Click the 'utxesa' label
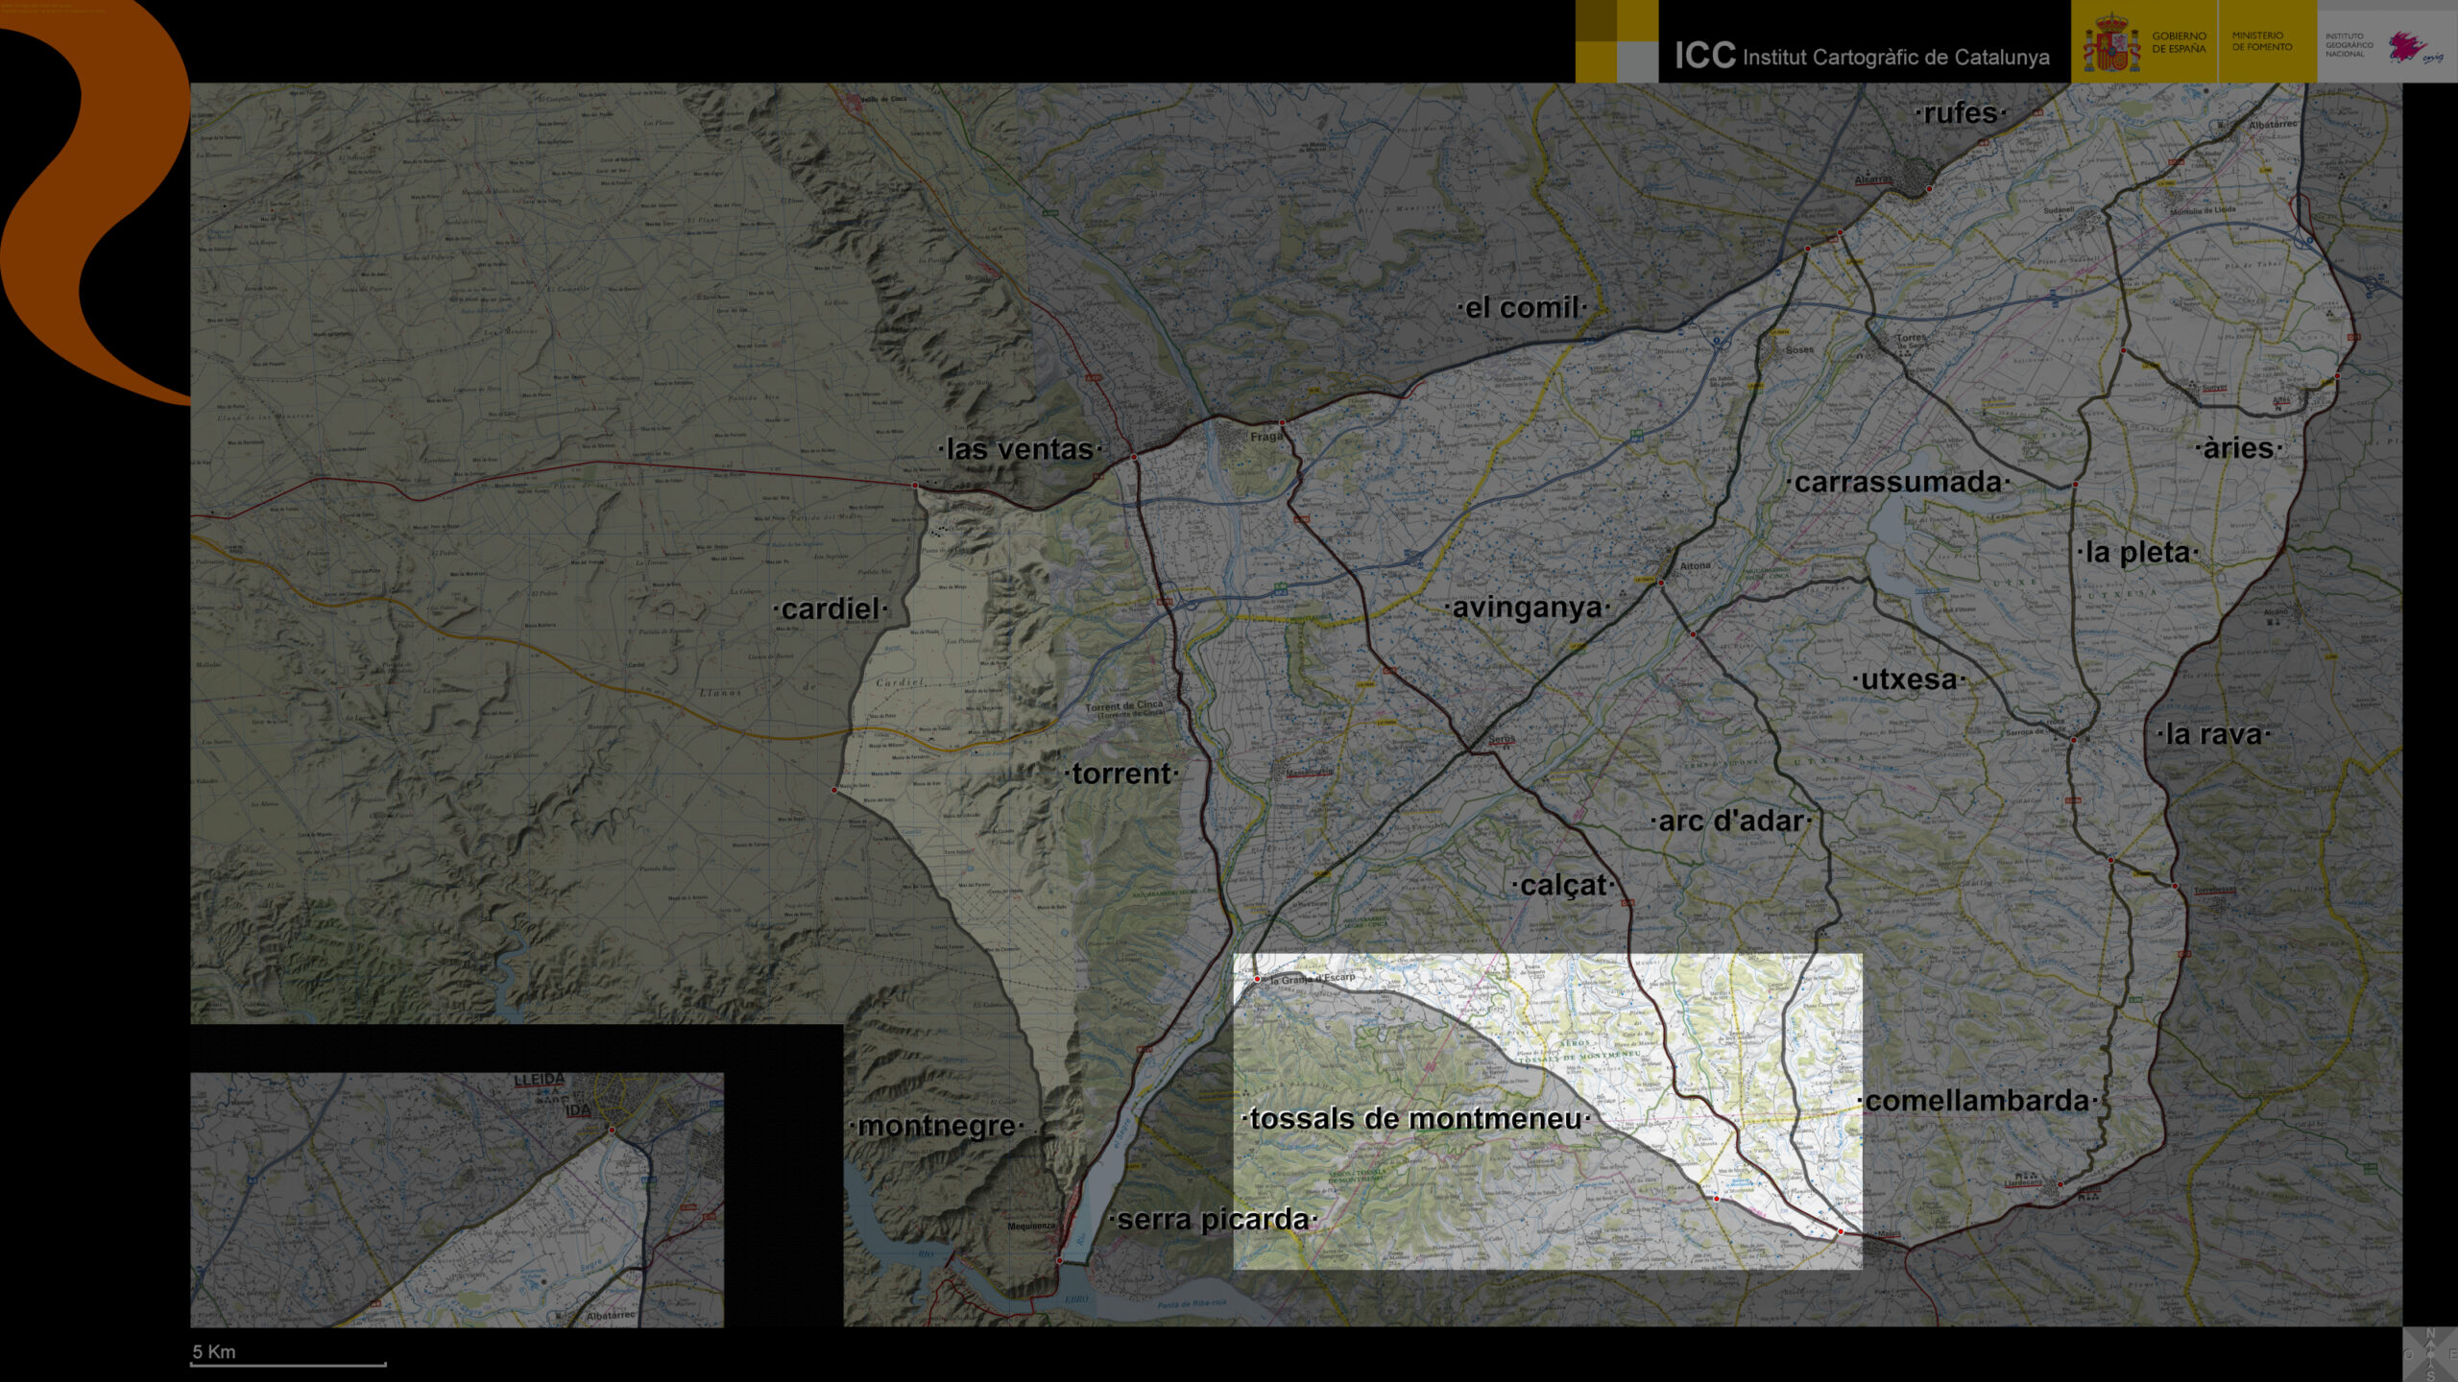This screenshot has height=1382, width=2458. point(1908,679)
